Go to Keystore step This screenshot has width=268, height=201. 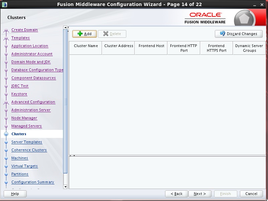(19, 94)
